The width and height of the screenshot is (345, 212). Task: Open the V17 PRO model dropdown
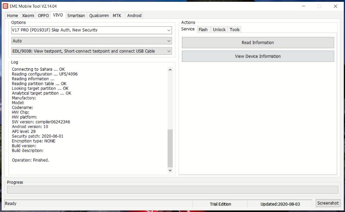(91, 30)
